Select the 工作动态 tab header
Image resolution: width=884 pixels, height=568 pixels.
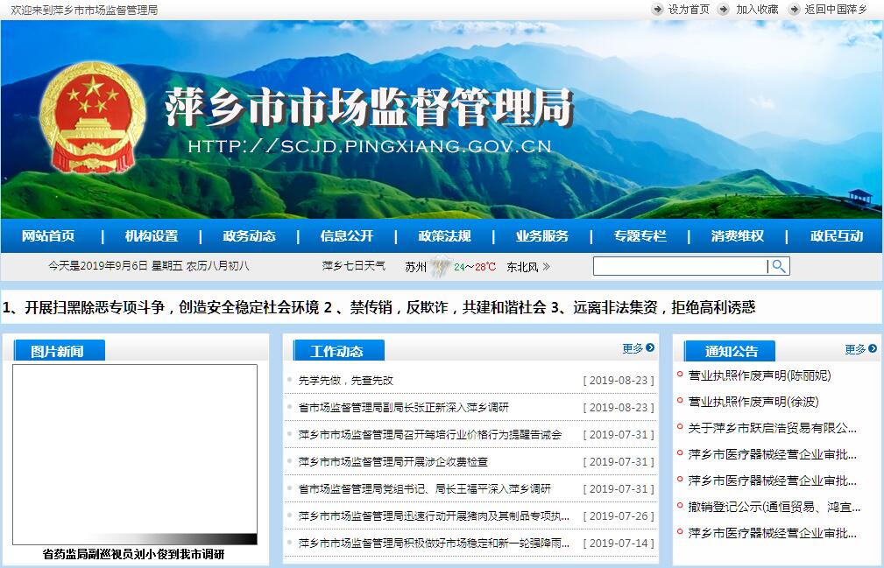coord(339,351)
